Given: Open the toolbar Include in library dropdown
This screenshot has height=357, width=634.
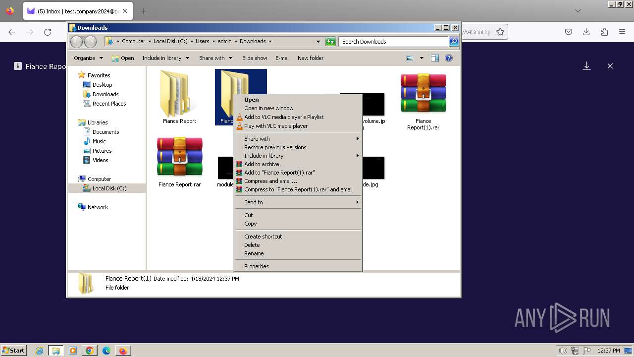Looking at the screenshot, I should [166, 58].
